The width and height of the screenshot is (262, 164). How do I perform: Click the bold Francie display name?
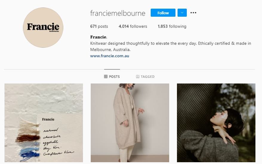(98, 37)
